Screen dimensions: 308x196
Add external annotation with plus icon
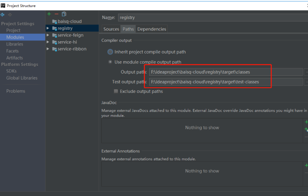pos(306,165)
